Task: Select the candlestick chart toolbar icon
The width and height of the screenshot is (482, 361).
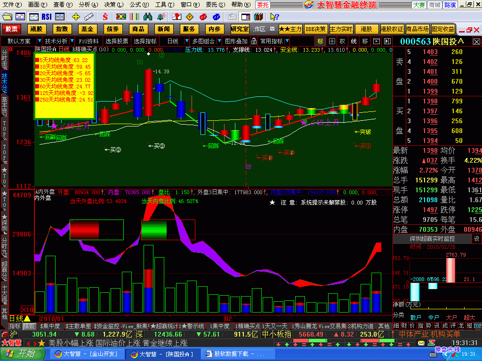Action: point(33,16)
